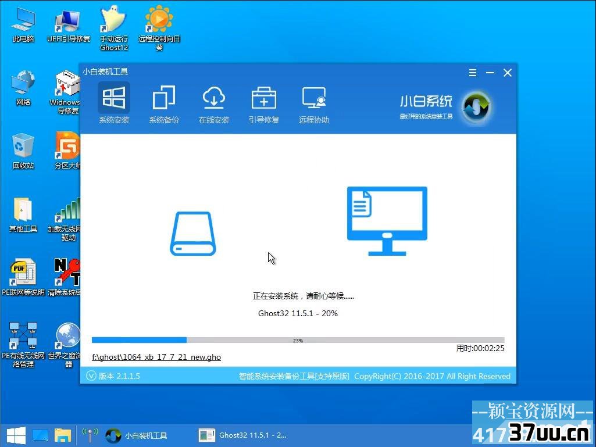Open the Windows Start button
This screenshot has width=596, height=447.
[x=16, y=435]
